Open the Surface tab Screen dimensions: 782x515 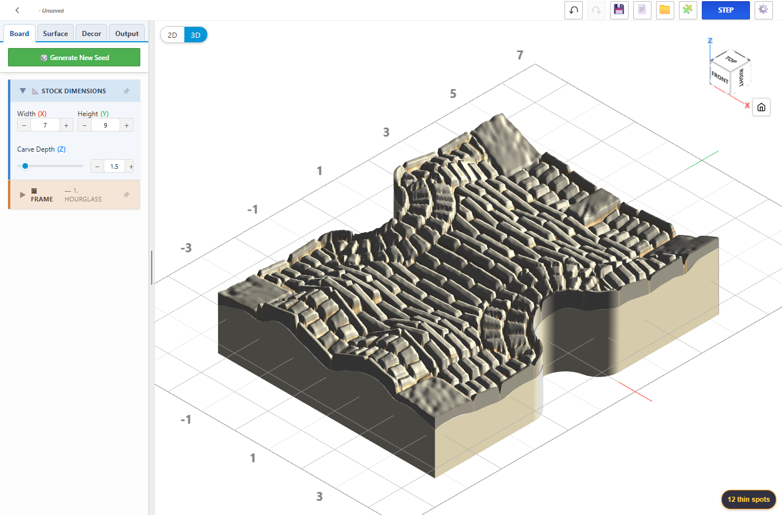[56, 33]
